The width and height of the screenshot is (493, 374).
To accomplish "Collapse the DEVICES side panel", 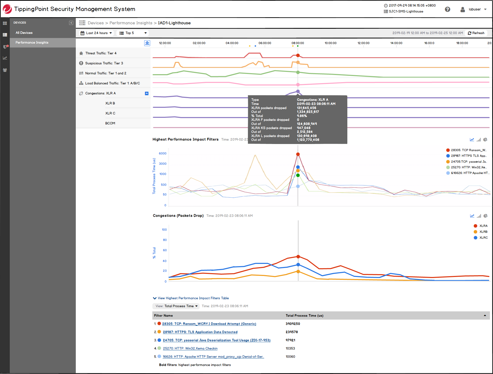I will [x=71, y=23].
